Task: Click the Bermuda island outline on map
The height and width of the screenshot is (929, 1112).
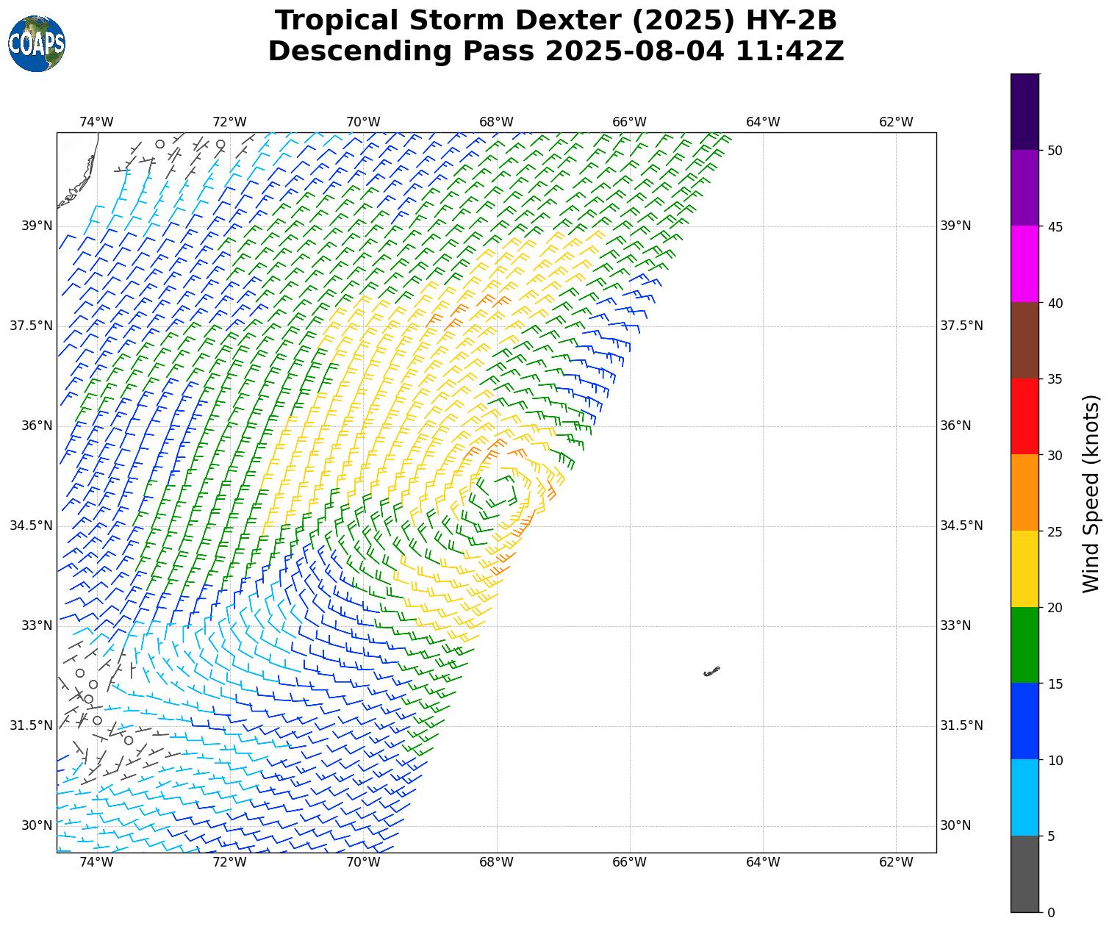Action: (711, 671)
